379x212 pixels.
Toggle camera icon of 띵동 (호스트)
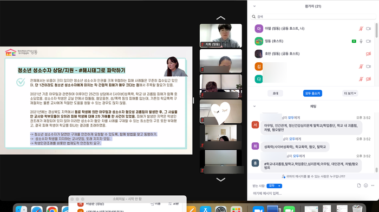coord(368,41)
